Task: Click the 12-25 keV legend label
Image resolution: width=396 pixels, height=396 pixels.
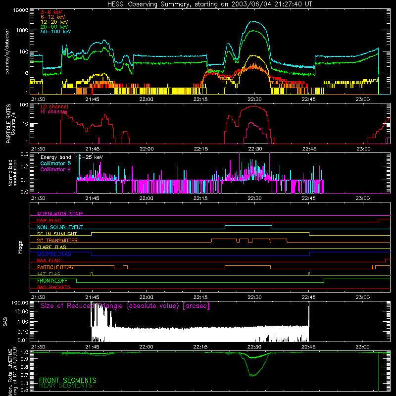Action: tap(54, 22)
